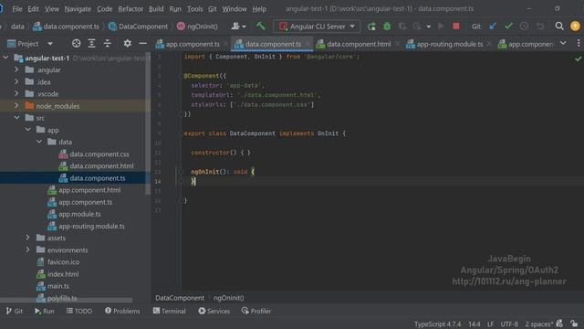Image resolution: width=584 pixels, height=329 pixels.
Task: Click the Build hammer icon
Action: pyautogui.click(x=261, y=27)
